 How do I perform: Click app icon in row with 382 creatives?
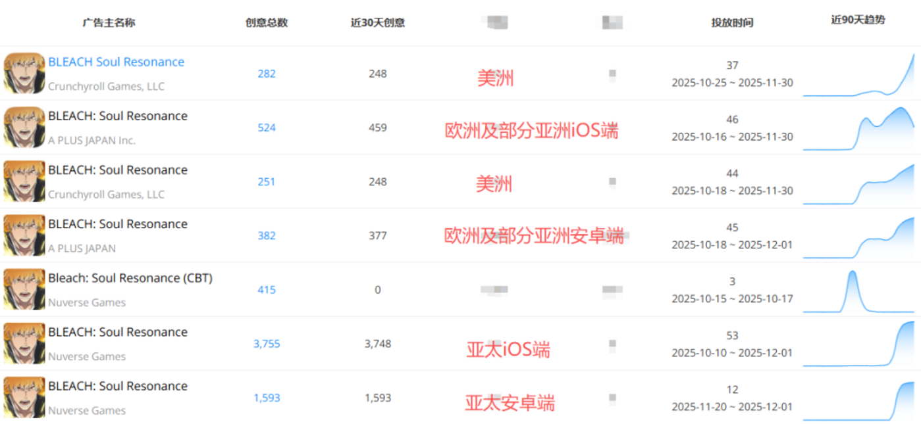tap(24, 235)
